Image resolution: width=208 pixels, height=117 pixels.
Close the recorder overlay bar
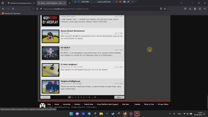132,2
